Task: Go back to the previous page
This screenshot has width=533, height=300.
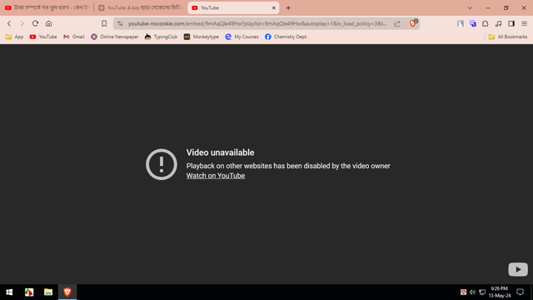Action: point(9,23)
